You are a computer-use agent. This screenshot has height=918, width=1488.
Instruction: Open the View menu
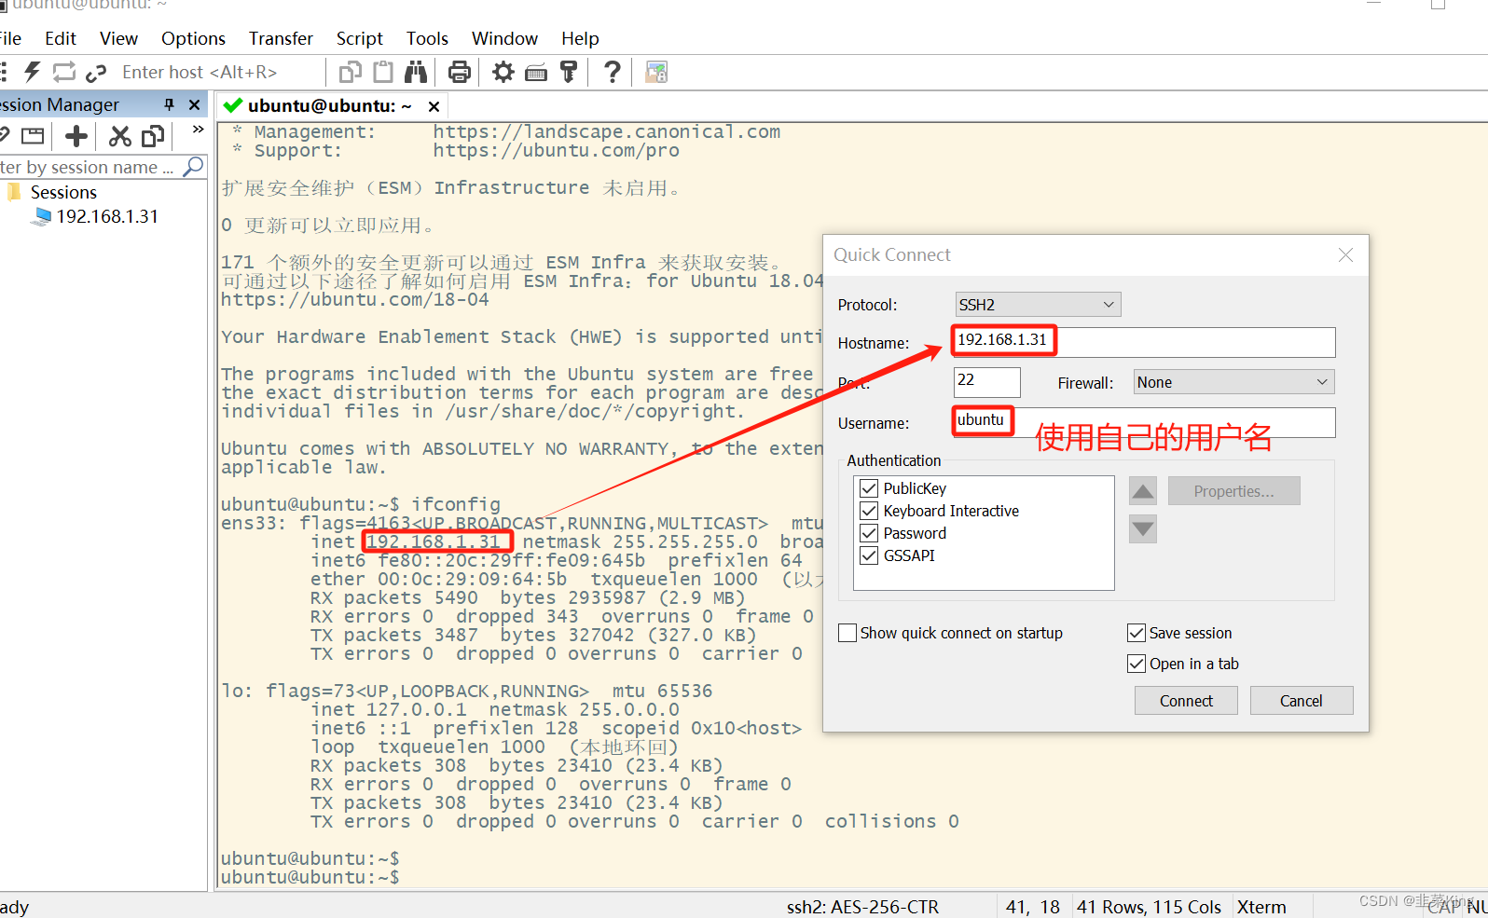(x=118, y=38)
